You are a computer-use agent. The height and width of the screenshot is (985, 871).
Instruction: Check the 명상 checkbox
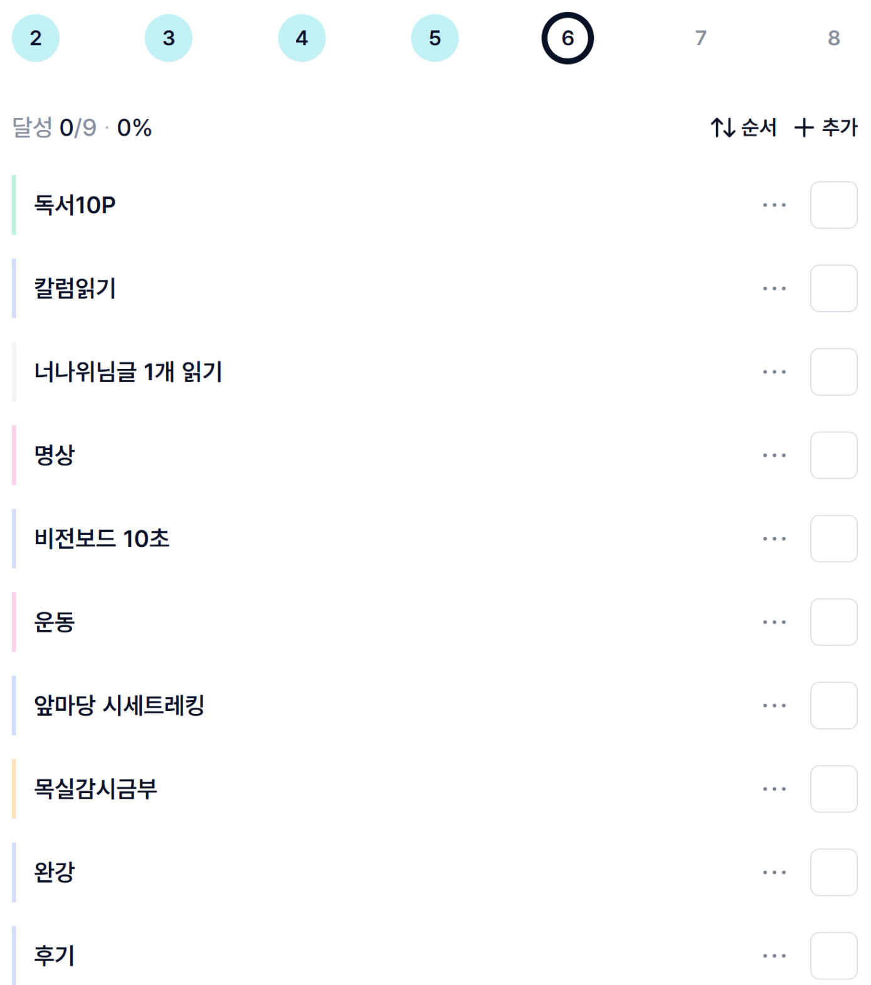click(x=833, y=455)
